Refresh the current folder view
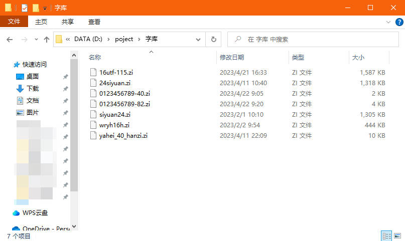This screenshot has width=405, height=241. [x=213, y=39]
